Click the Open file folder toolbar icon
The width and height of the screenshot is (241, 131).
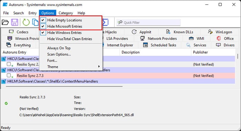point(5,22)
